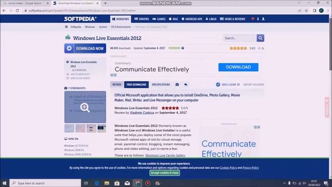Open the screenshots camera tab icon
The width and height of the screenshot is (332, 187).
point(177,85)
